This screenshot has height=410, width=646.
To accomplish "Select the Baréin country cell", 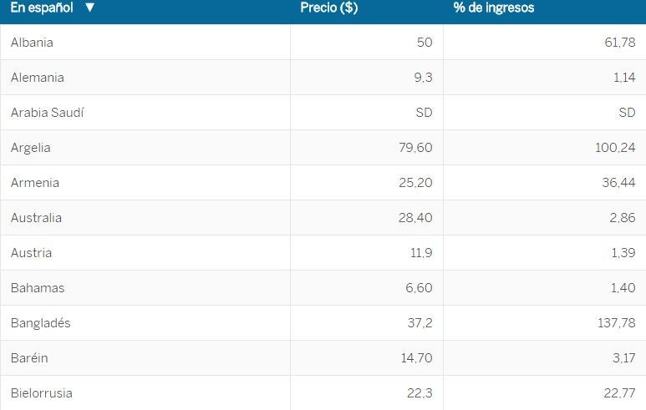I will point(29,358).
